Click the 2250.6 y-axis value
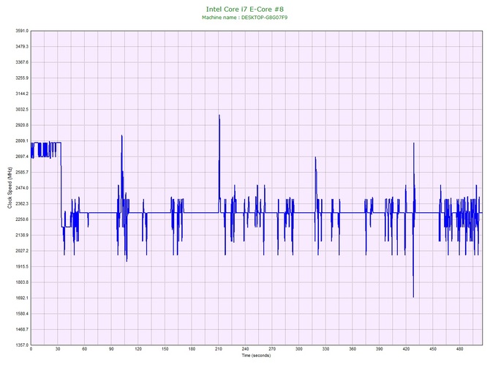Viewport: 490px width, 368px height. [22, 219]
